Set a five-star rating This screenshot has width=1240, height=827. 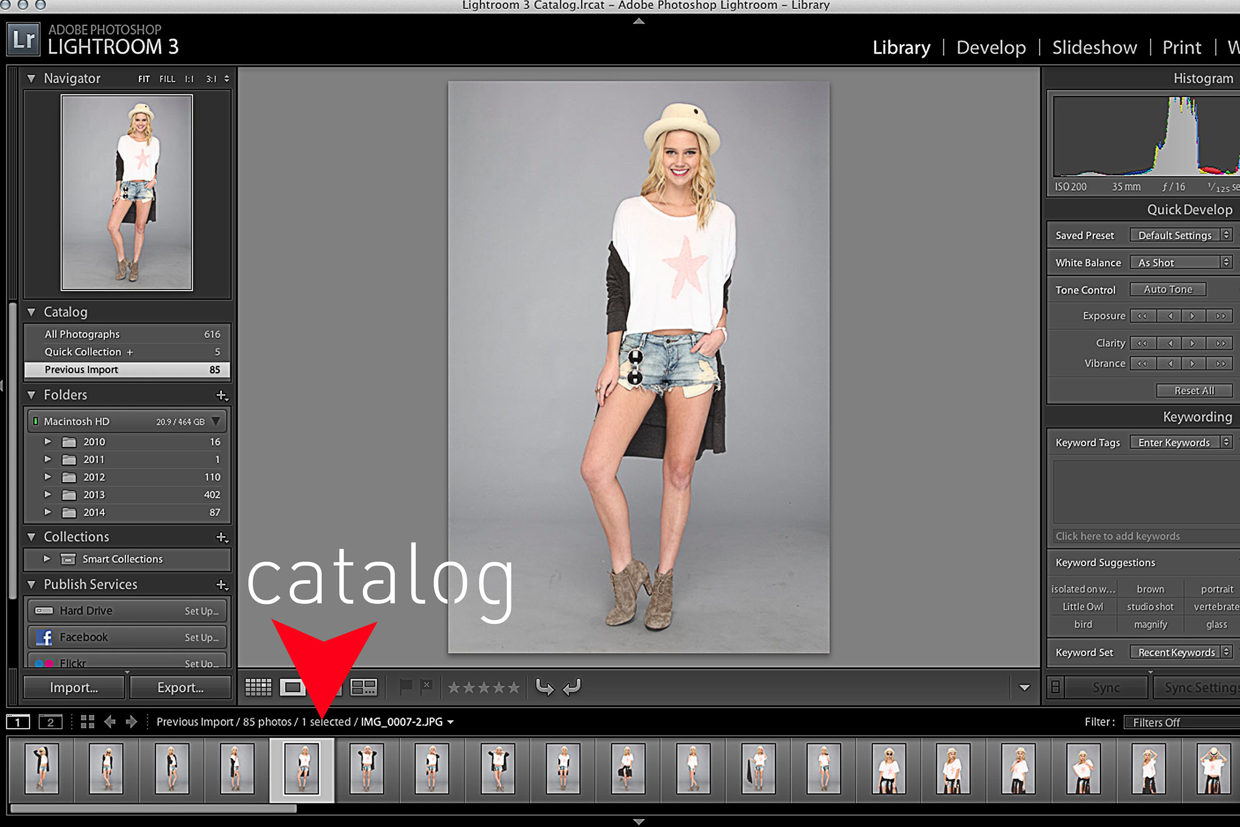coord(514,687)
